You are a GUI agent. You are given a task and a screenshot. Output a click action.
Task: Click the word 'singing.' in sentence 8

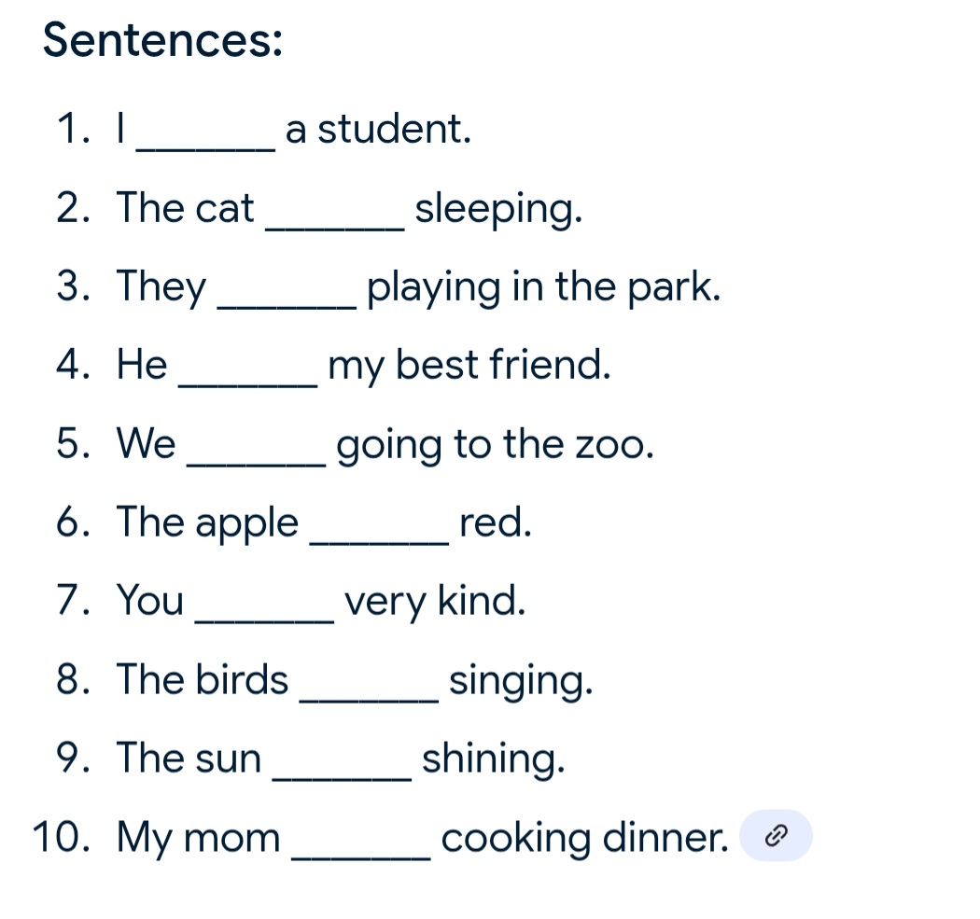click(521, 681)
